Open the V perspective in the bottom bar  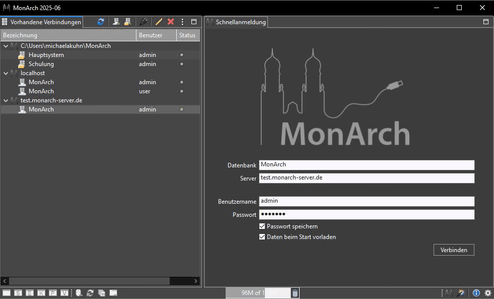(64, 293)
